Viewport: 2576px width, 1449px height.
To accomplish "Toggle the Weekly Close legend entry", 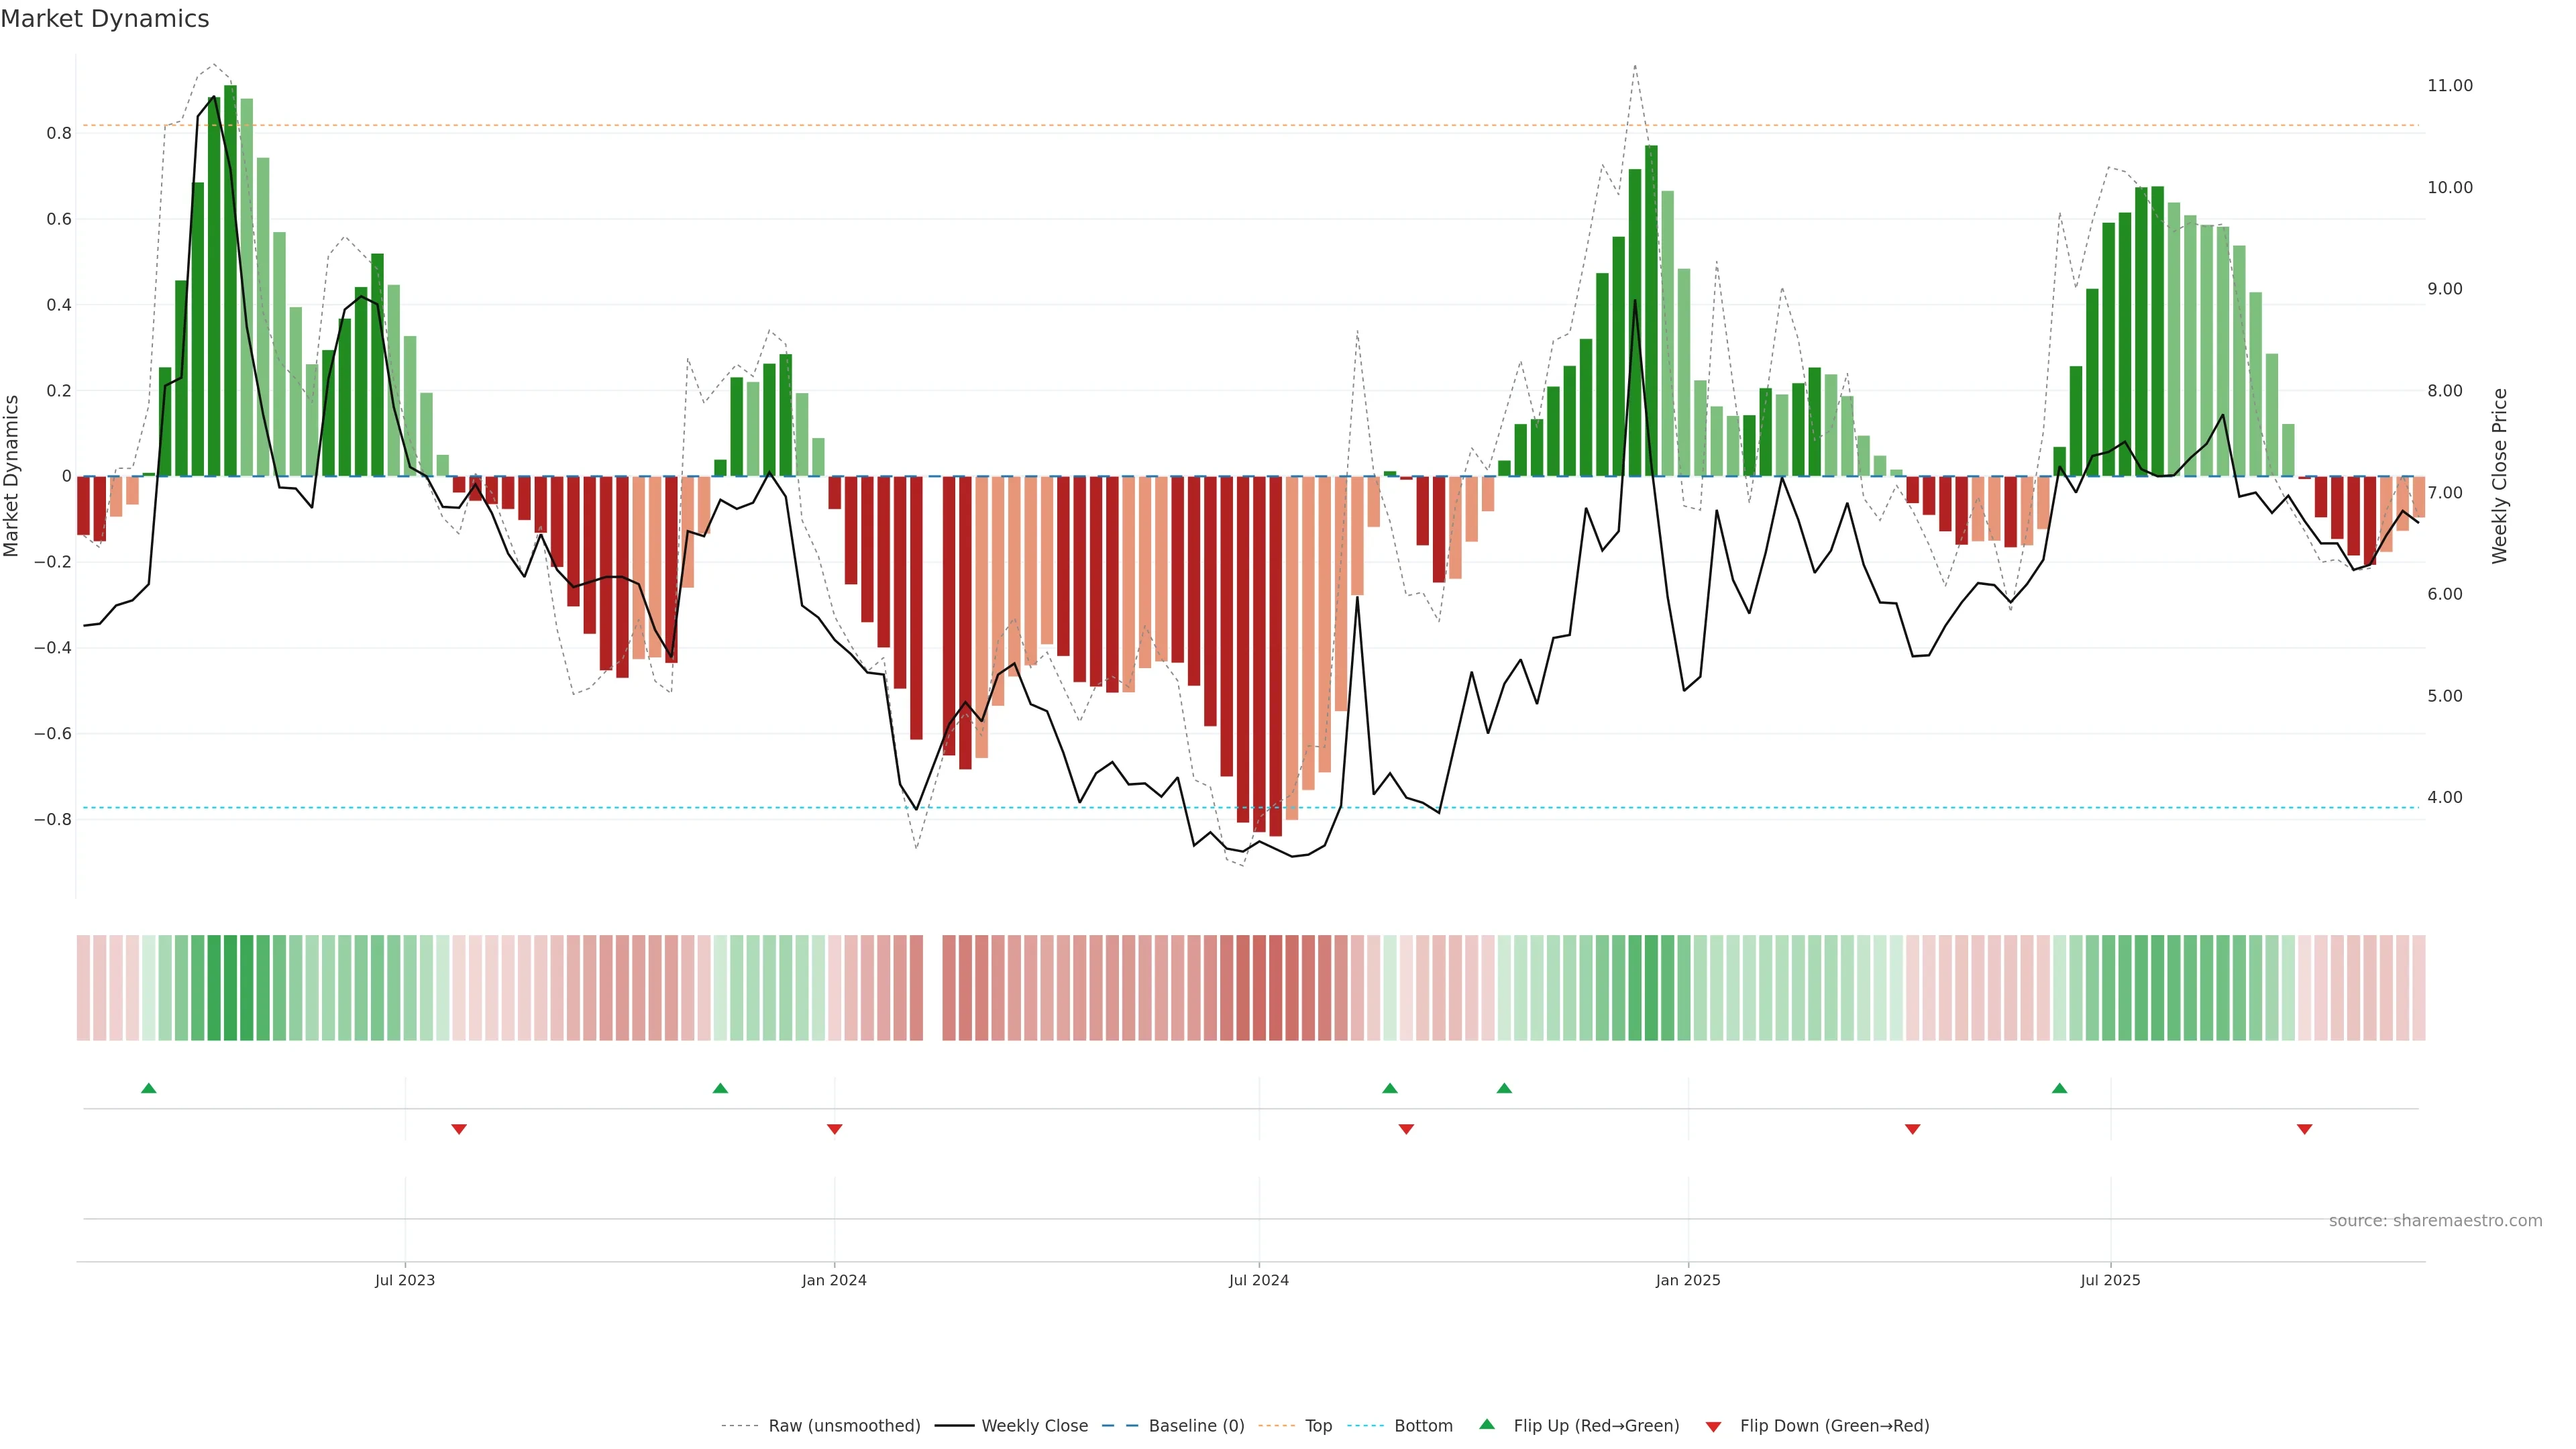I will pos(1034,1426).
